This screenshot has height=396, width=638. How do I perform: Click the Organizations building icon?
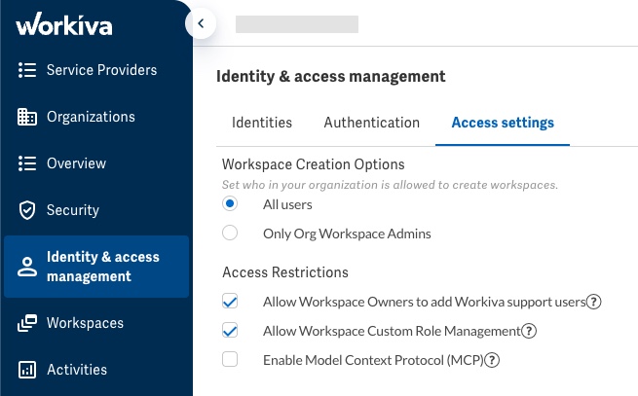27,117
